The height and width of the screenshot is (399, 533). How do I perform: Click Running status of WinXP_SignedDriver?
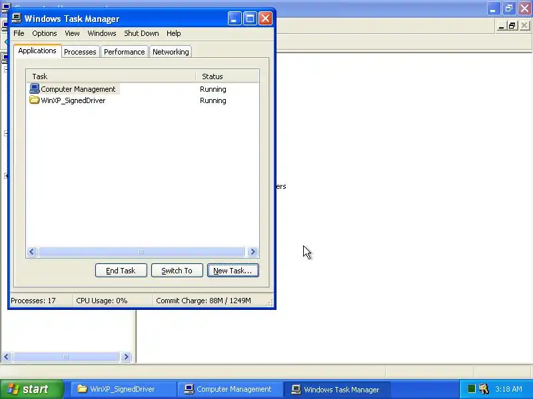click(213, 100)
